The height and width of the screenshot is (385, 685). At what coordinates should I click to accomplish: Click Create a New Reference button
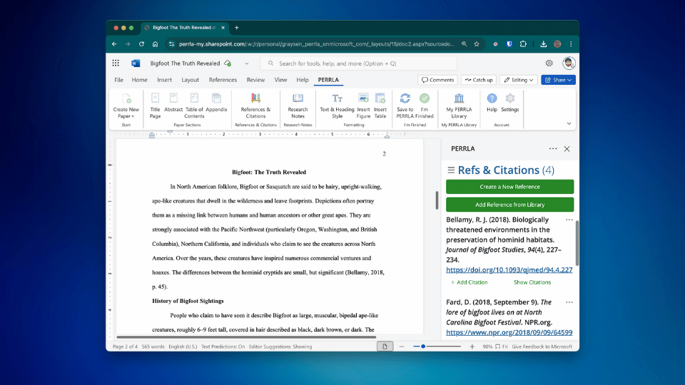(x=509, y=187)
